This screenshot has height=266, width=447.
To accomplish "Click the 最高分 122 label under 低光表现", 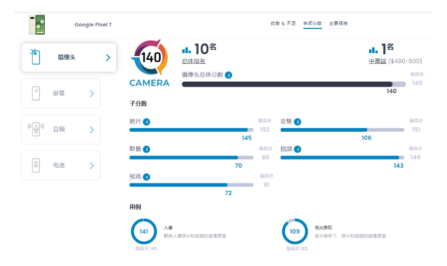I will click(297, 249).
